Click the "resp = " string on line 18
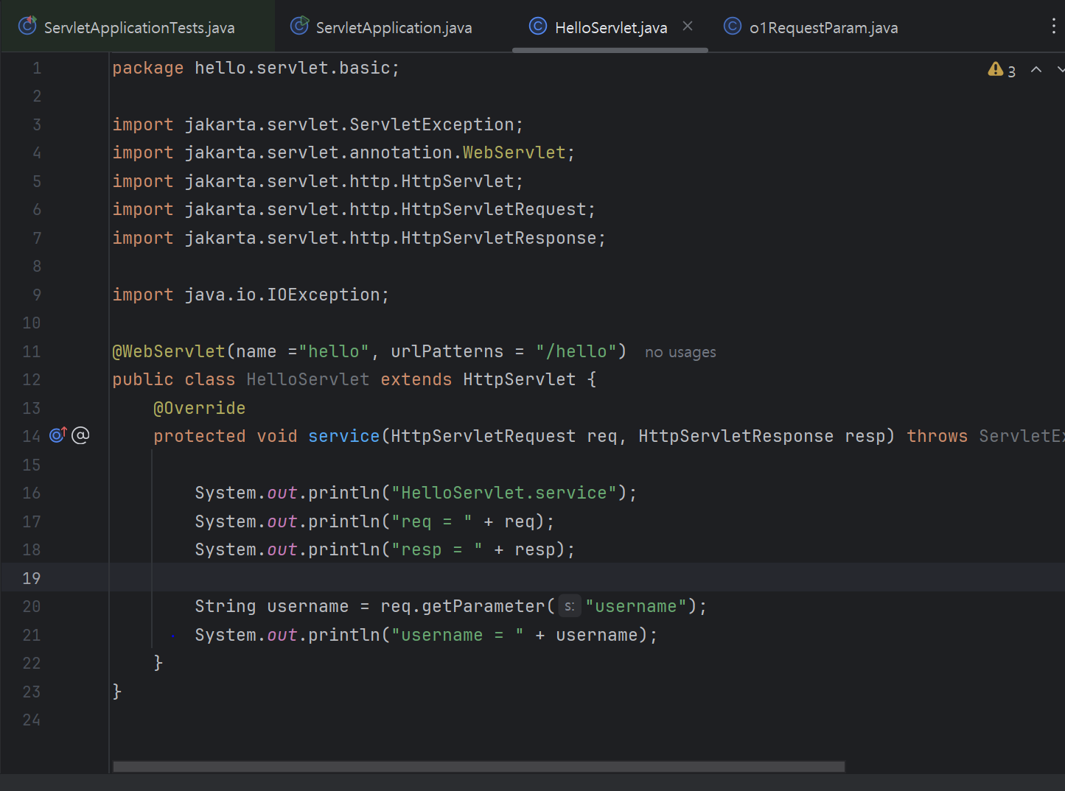 pos(436,549)
